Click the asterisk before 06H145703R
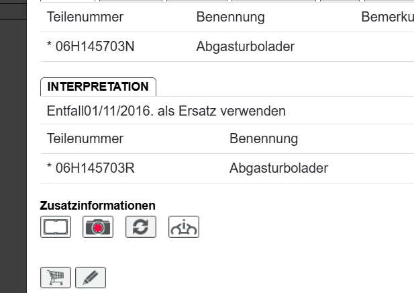This screenshot has width=414, height=293. (50, 168)
